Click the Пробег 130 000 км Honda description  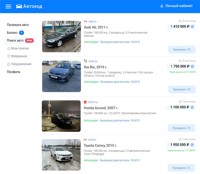(120, 113)
